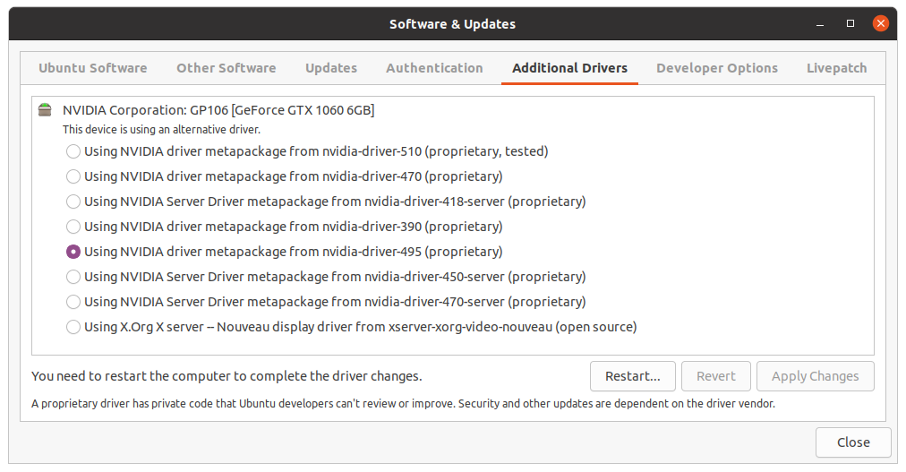
Task: Maximize the Software & Updates window
Action: 850,23
